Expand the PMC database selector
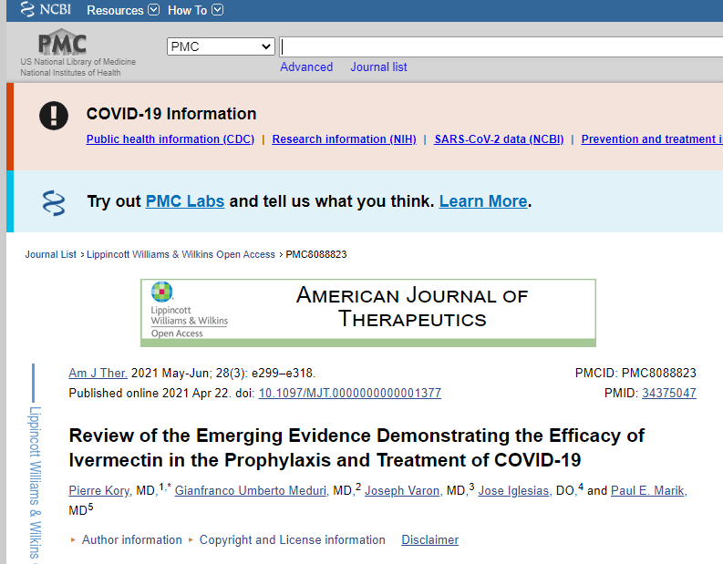 pyautogui.click(x=221, y=46)
